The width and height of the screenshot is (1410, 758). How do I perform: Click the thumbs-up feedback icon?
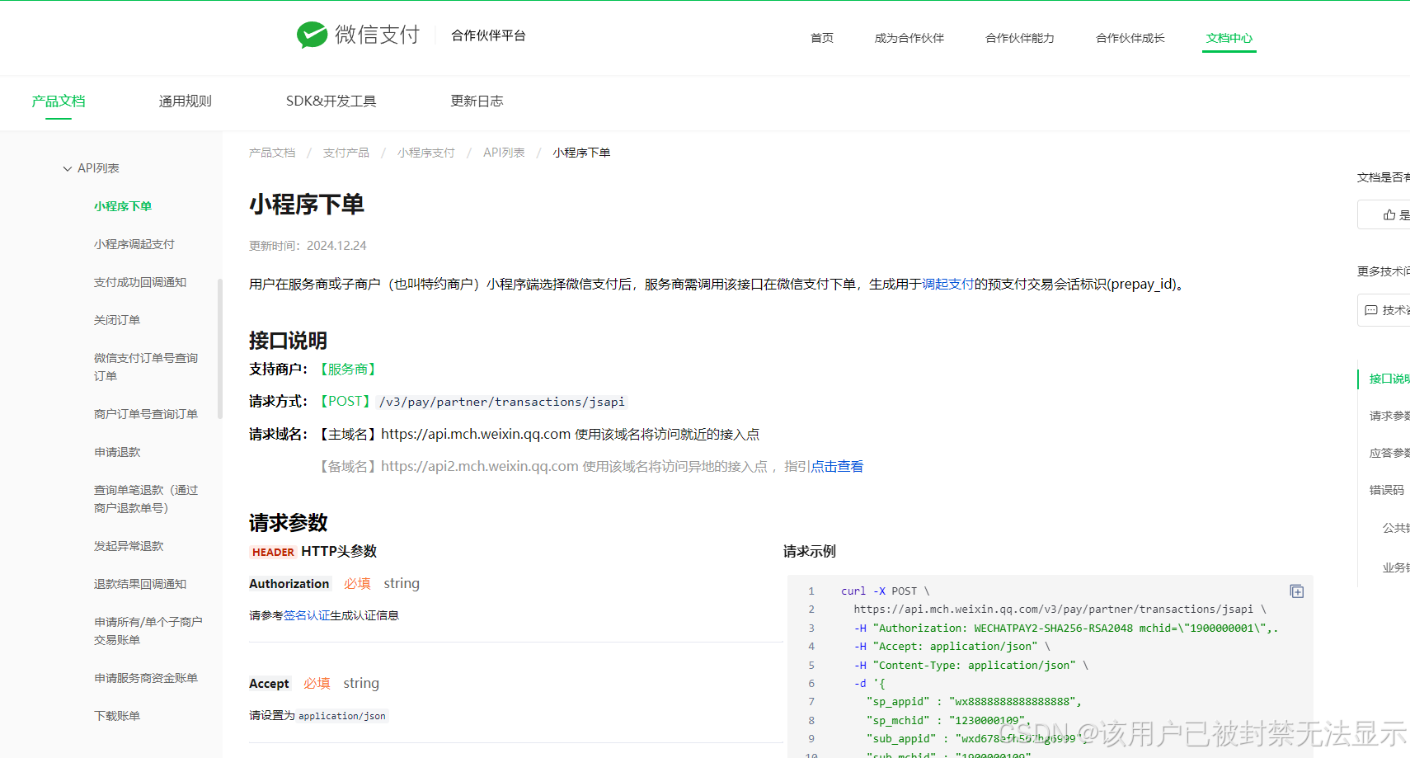tap(1389, 215)
